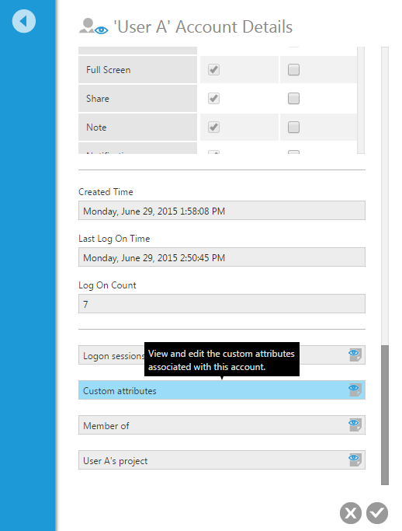Image resolution: width=402 pixels, height=531 pixels.
Task: Toggle the checked Full Screen checkbox
Action: (x=213, y=70)
